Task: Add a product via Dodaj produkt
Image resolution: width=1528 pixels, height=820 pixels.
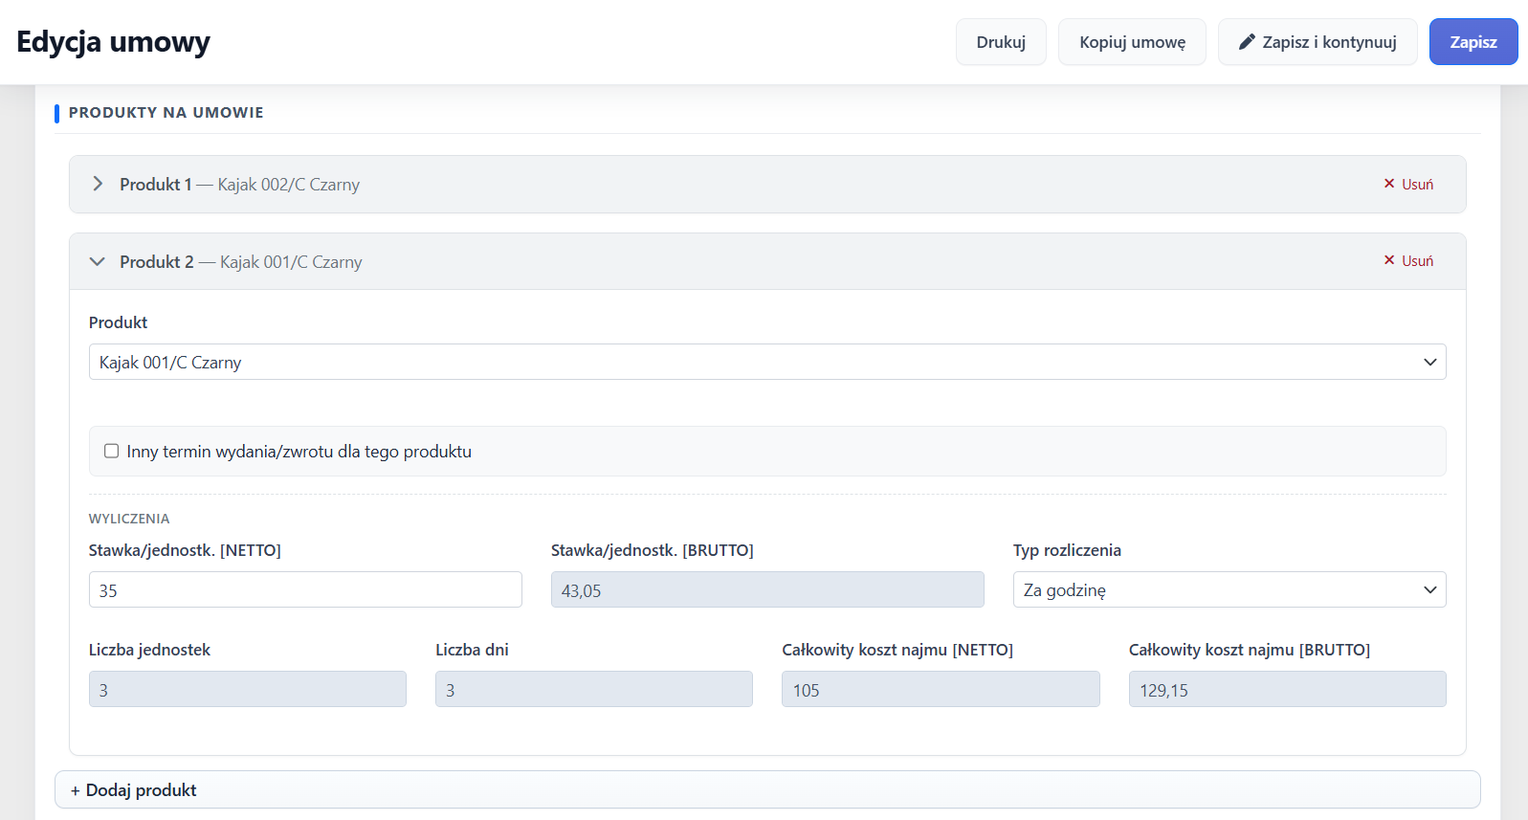Action: 767,789
